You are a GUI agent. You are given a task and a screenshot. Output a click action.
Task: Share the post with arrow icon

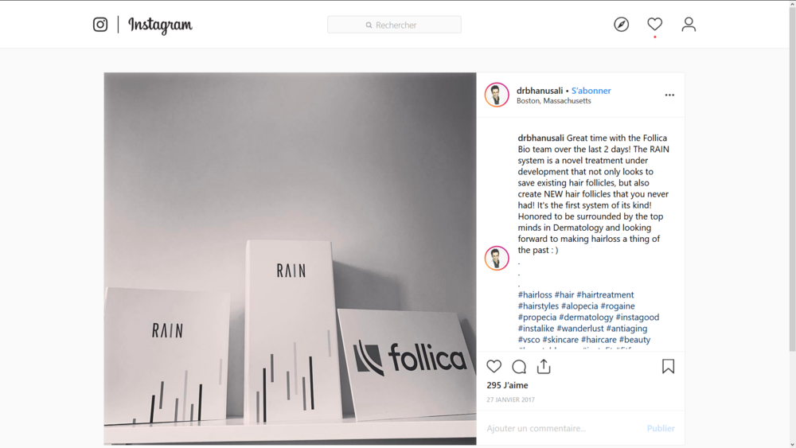point(544,366)
